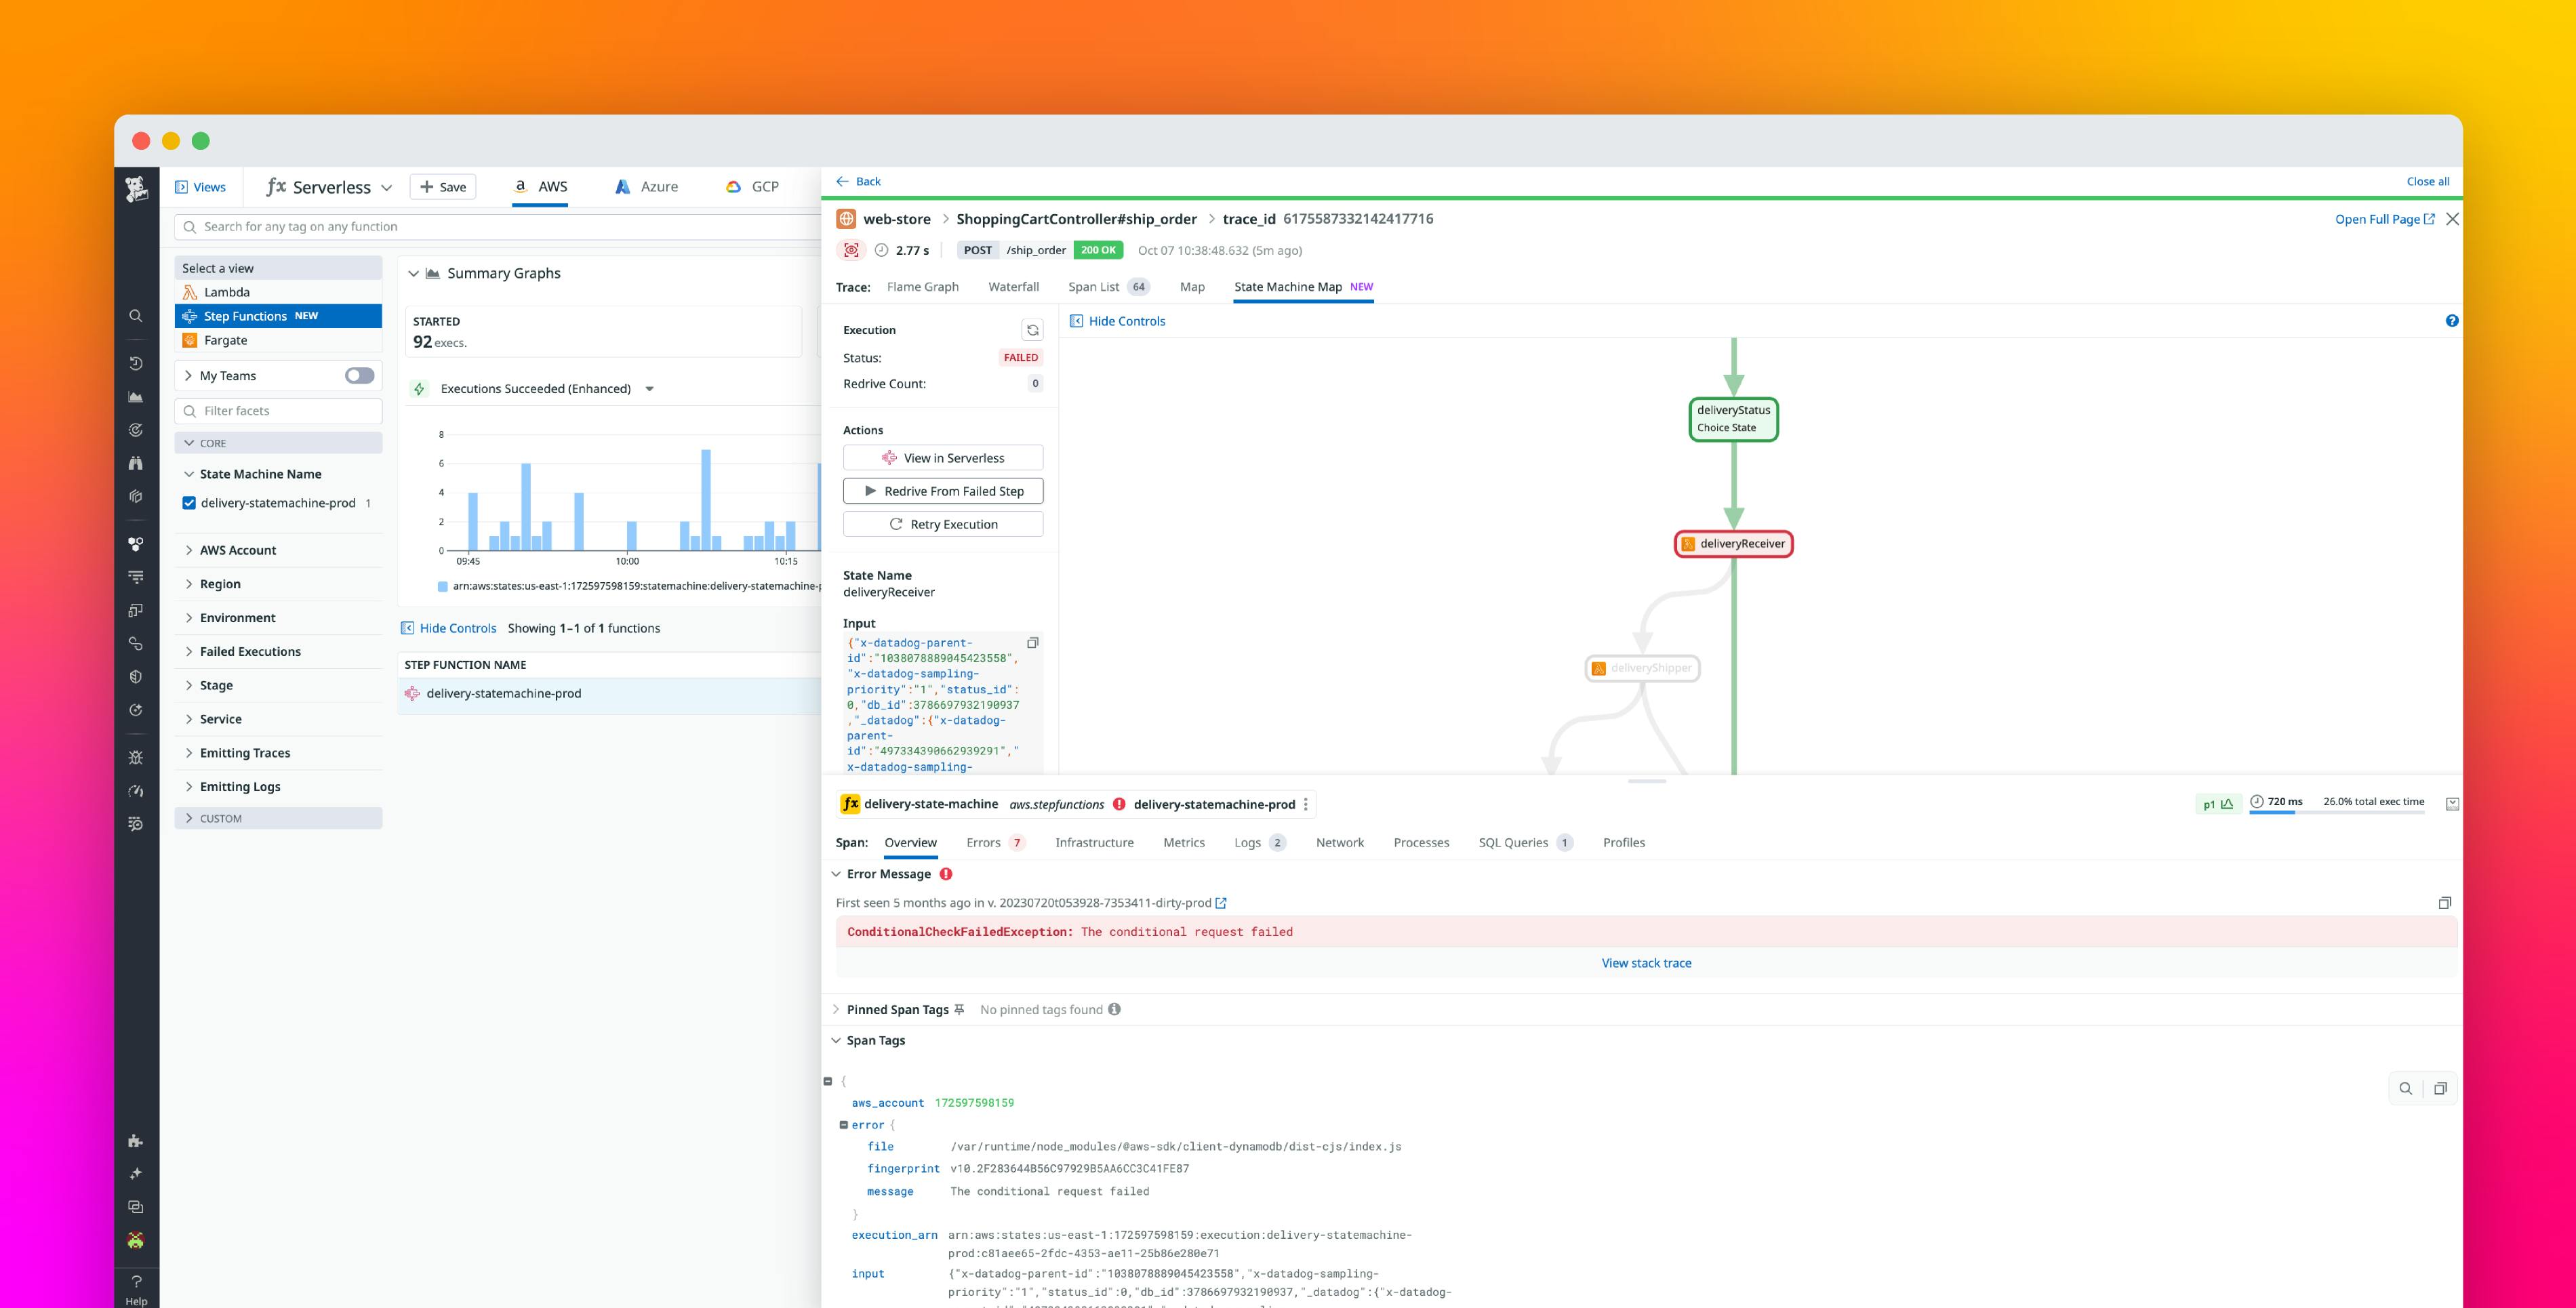
Task: Uncheck the delivery-statemachine-prod facet
Action: pos(189,502)
